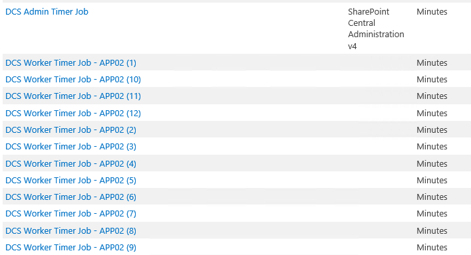Click SharePoint Central Administration v4 text

pyautogui.click(x=376, y=29)
